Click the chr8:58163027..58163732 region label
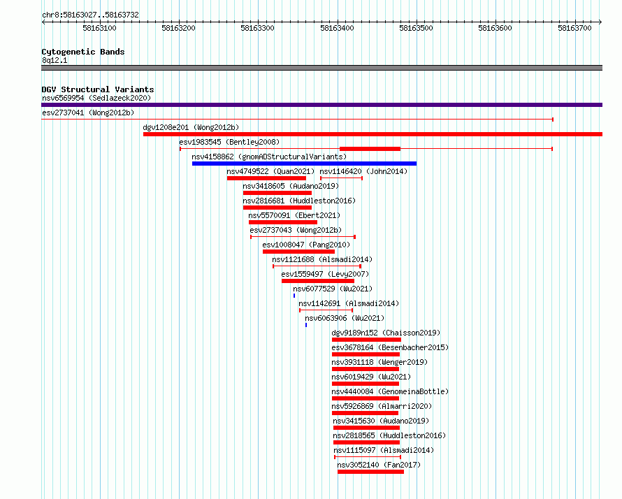 pyautogui.click(x=90, y=15)
